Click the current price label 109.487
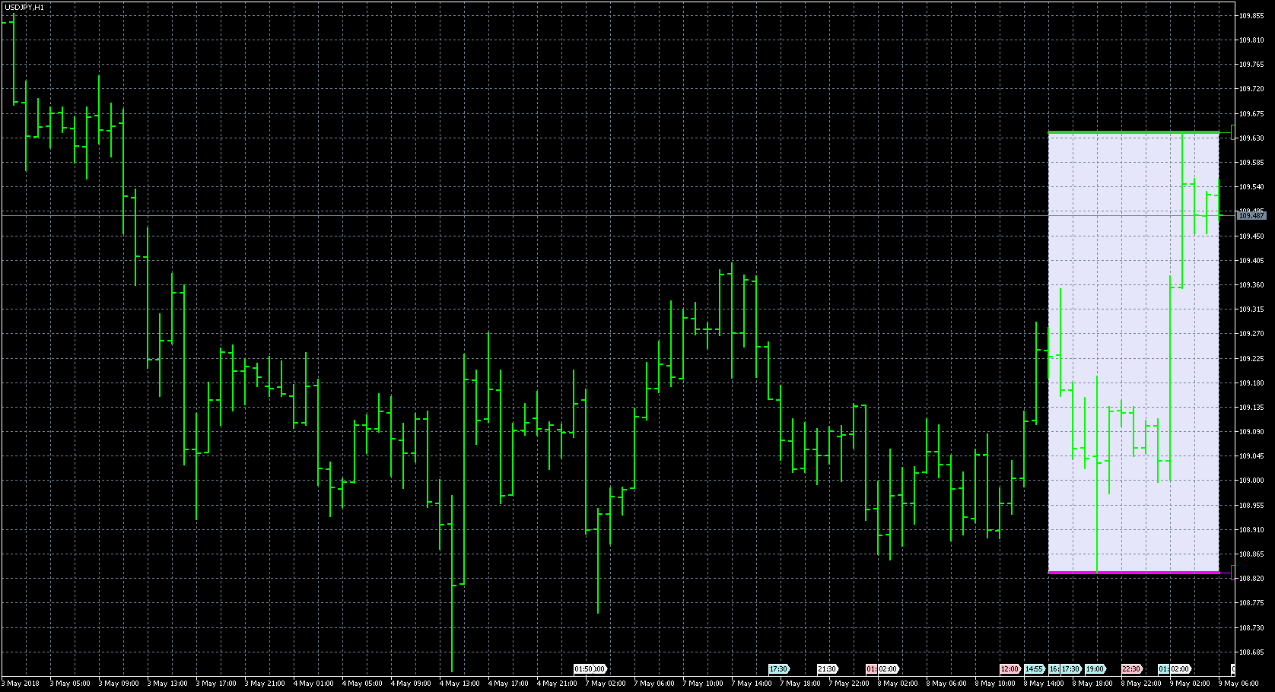The image size is (1275, 692). pos(1251,216)
